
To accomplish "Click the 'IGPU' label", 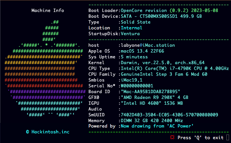I will 94,103.
